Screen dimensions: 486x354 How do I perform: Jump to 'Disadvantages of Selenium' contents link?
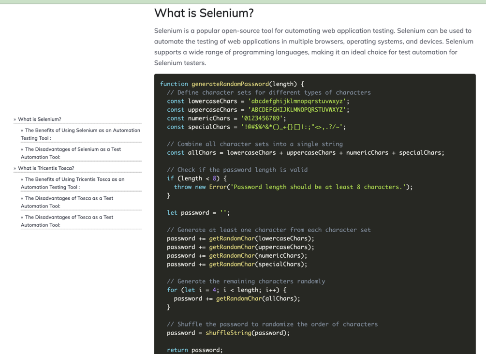pyautogui.click(x=71, y=153)
